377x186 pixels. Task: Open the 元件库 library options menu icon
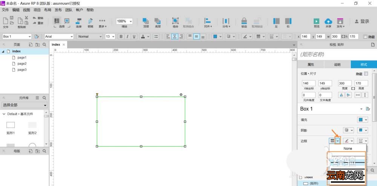tap(37, 98)
